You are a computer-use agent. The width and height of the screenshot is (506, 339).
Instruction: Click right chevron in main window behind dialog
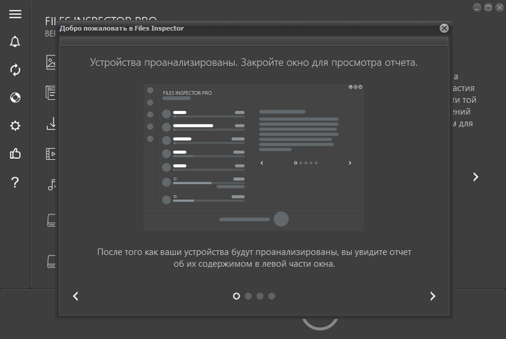(x=475, y=176)
